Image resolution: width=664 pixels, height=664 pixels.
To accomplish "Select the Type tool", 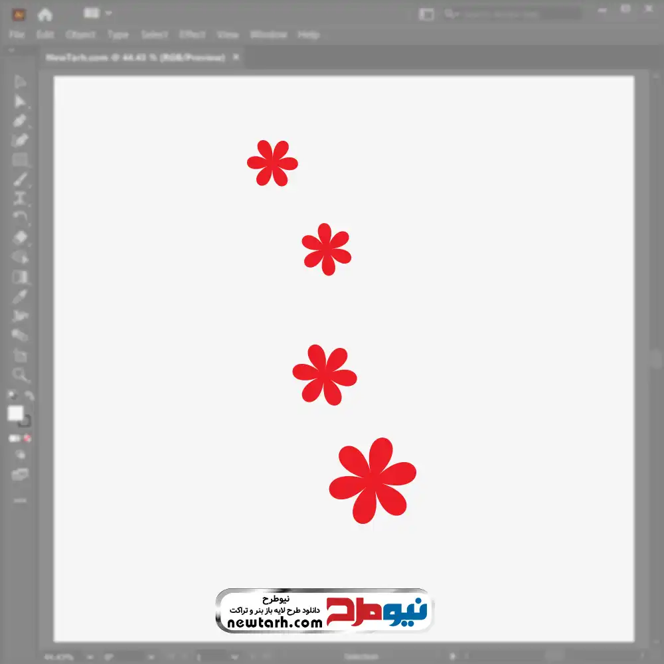I will [x=20, y=199].
